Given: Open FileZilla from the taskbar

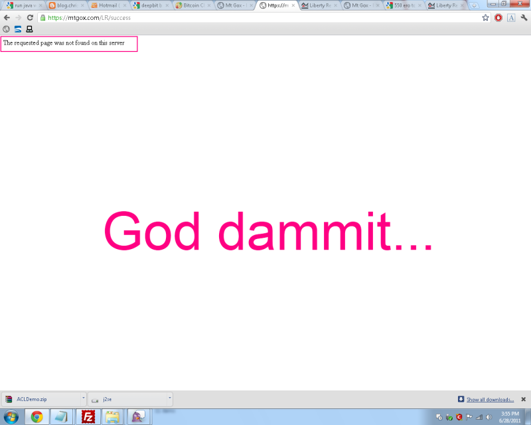Looking at the screenshot, I should click(88, 416).
